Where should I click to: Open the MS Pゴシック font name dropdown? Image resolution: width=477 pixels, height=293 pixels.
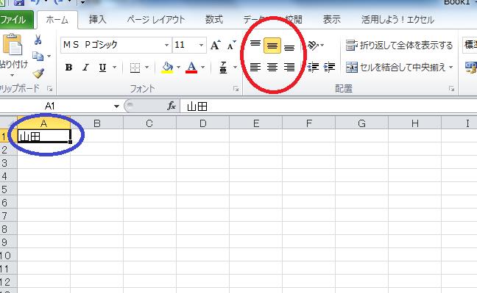166,46
